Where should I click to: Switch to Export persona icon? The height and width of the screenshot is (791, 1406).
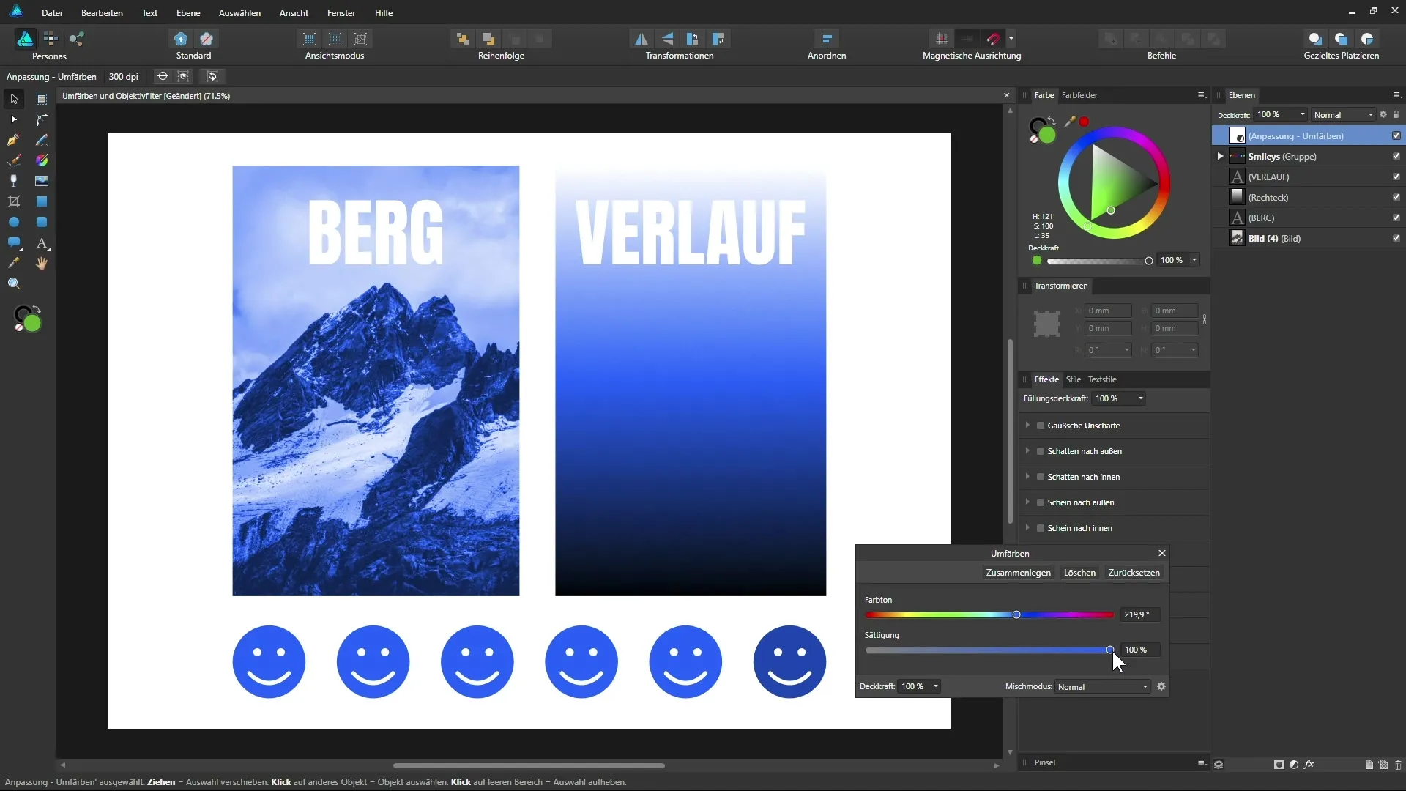[x=76, y=39]
